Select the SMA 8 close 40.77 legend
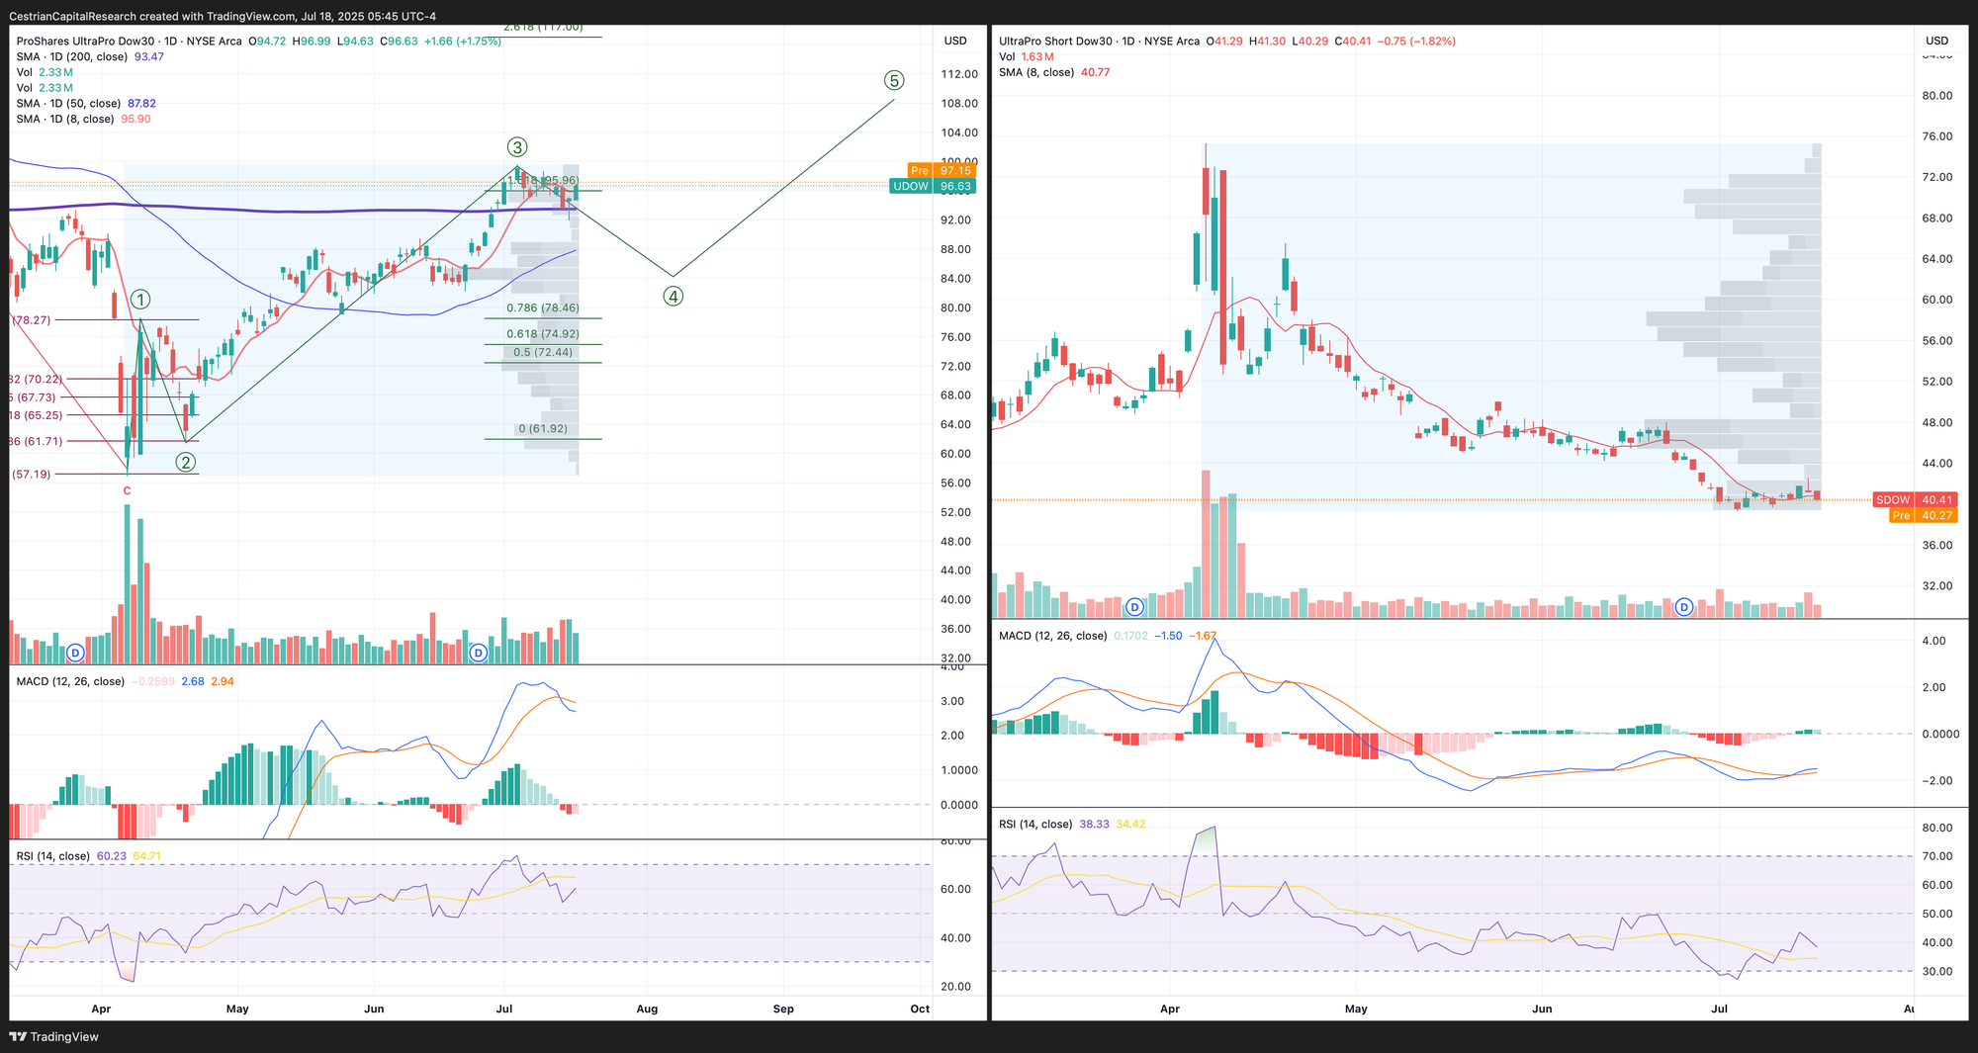1978x1053 pixels. (1054, 72)
